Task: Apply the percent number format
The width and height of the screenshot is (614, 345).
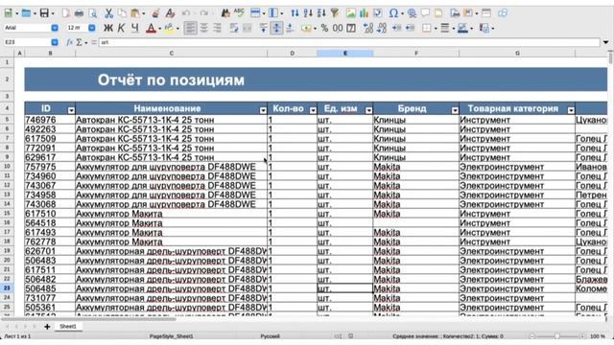Action: click(324, 28)
